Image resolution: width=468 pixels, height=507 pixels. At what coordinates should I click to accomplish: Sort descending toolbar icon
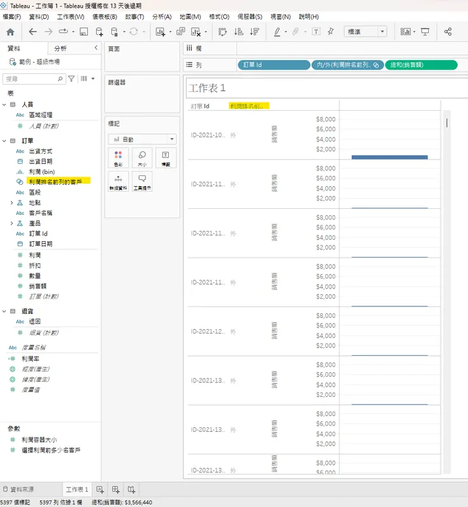[254, 32]
